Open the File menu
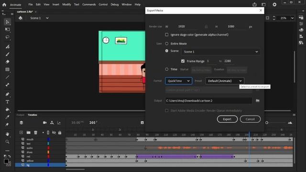The height and width of the screenshot is (172, 306). 31,4
